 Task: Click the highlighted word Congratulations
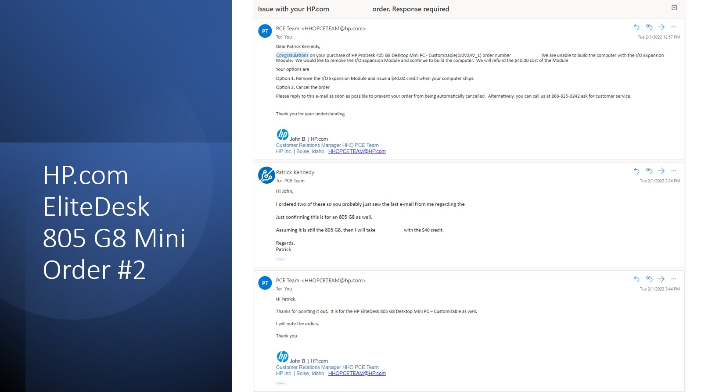tap(292, 55)
